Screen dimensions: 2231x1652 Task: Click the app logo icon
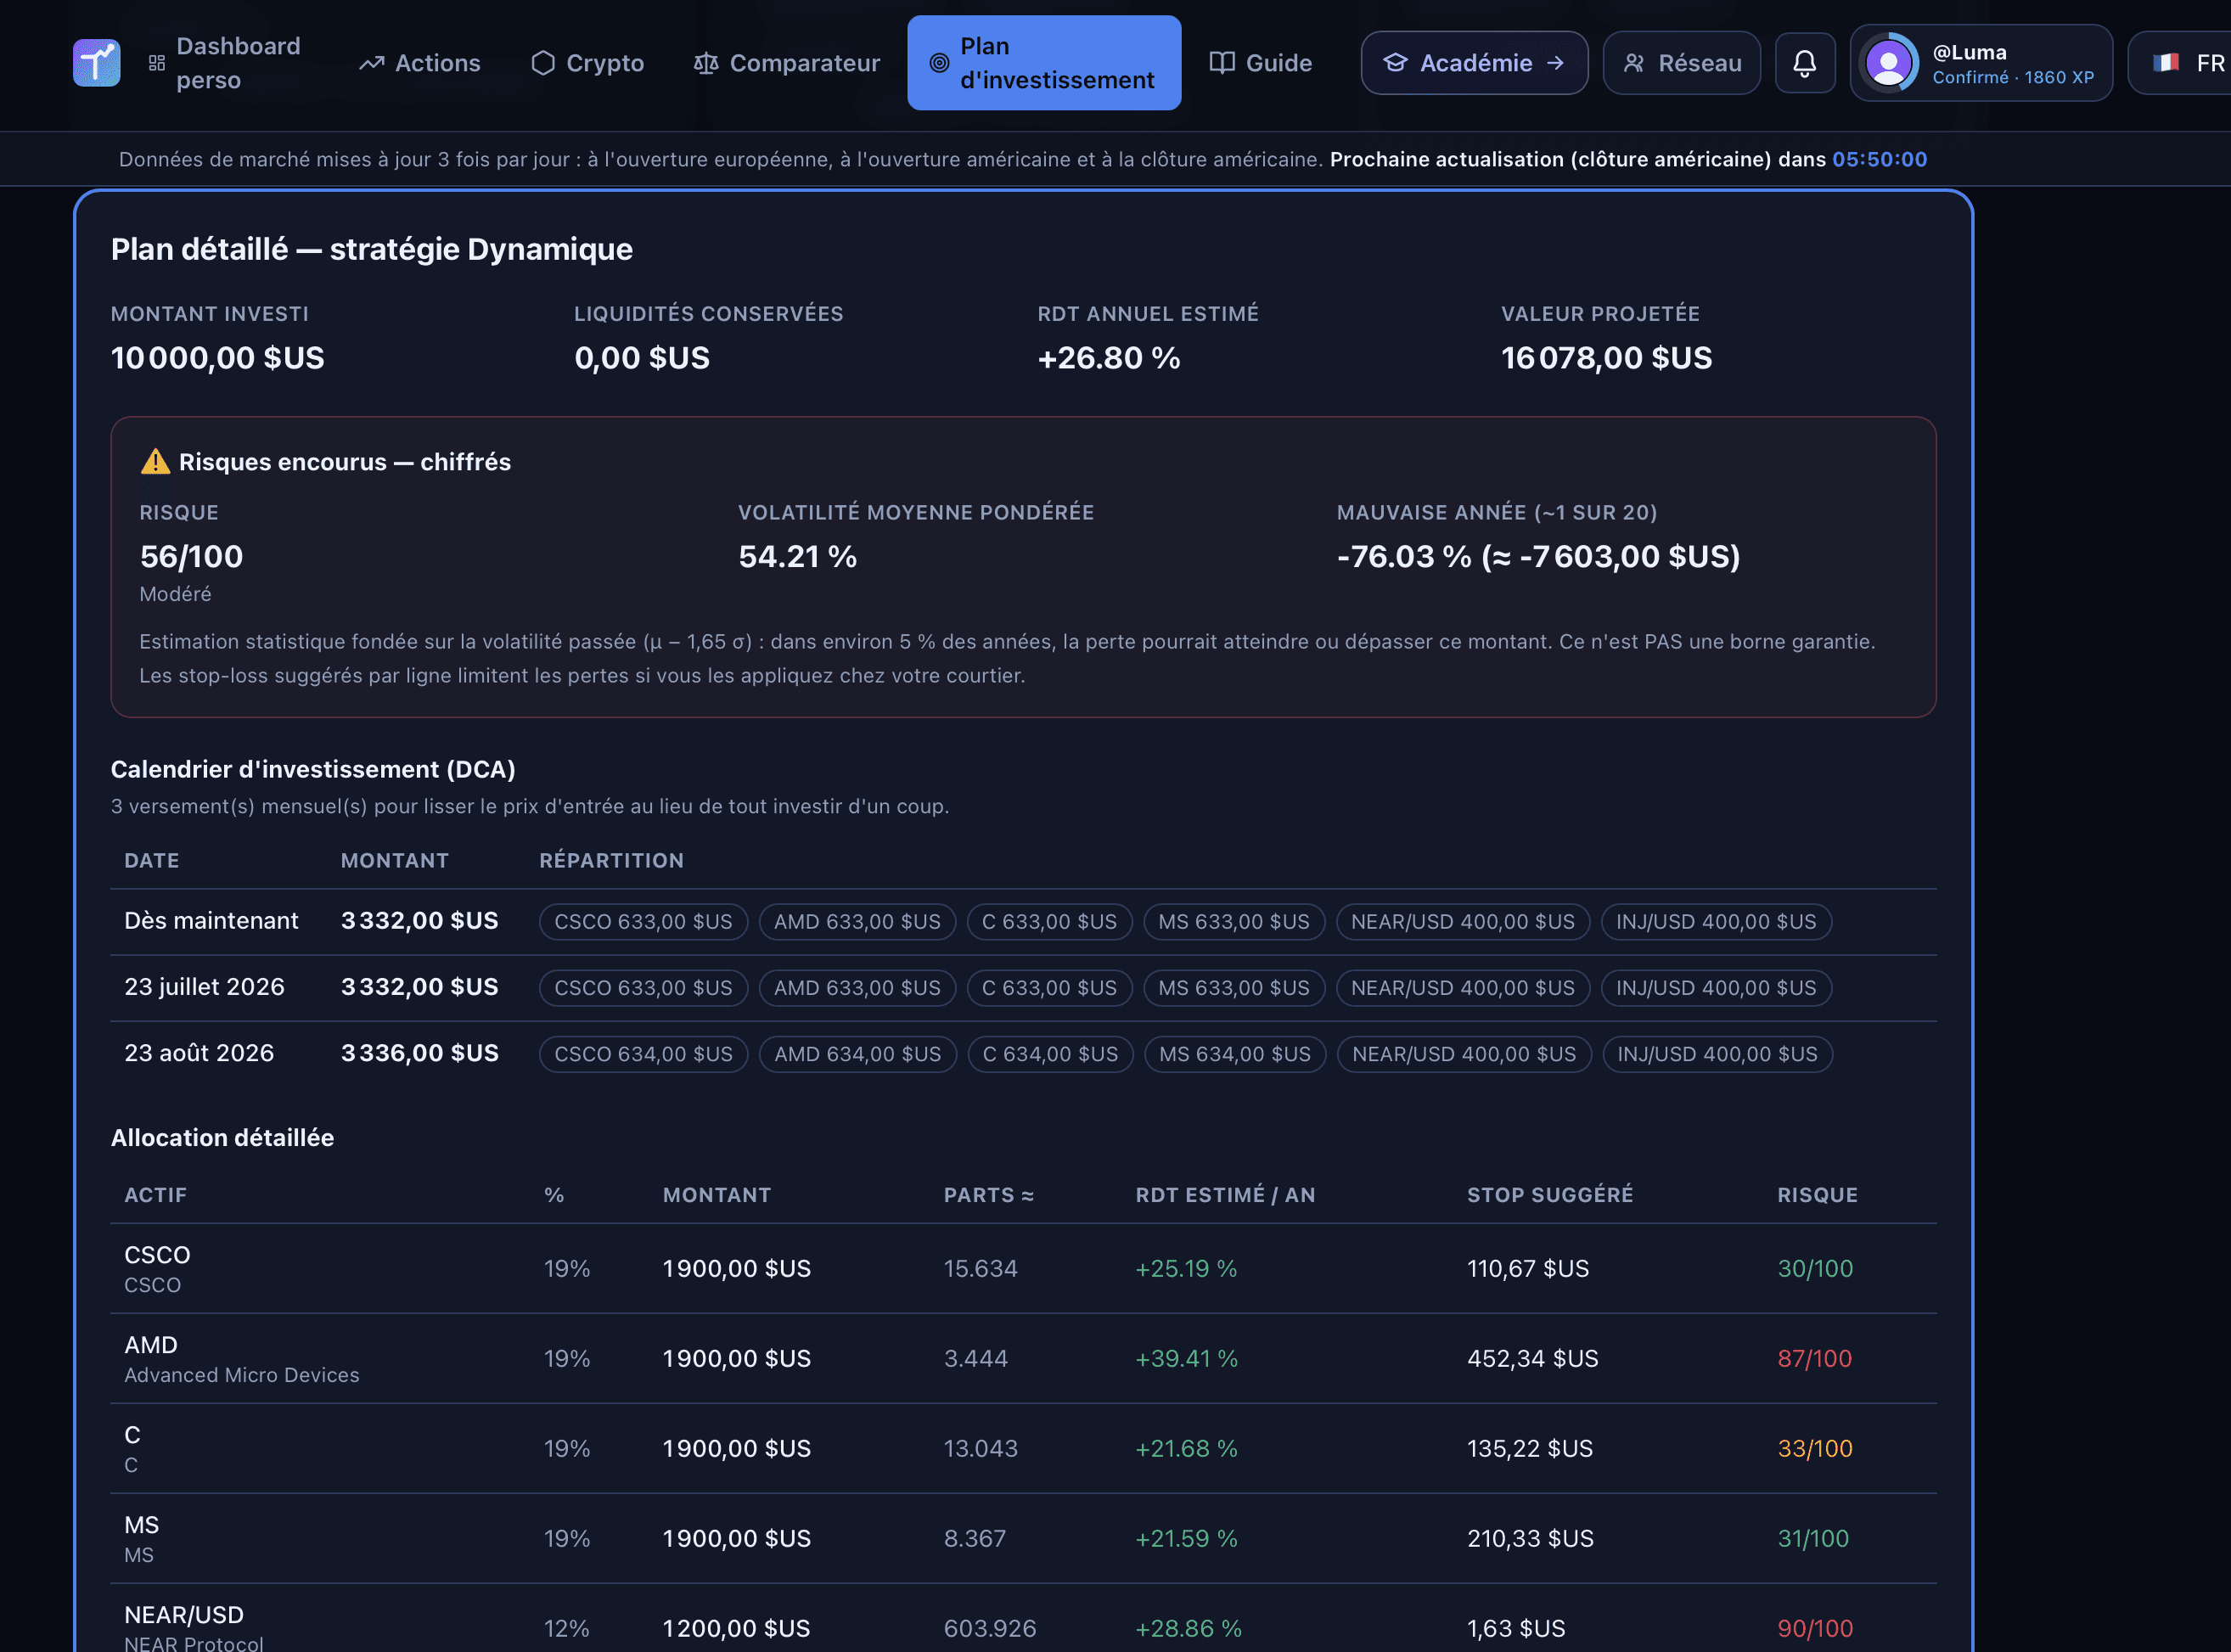click(x=97, y=63)
